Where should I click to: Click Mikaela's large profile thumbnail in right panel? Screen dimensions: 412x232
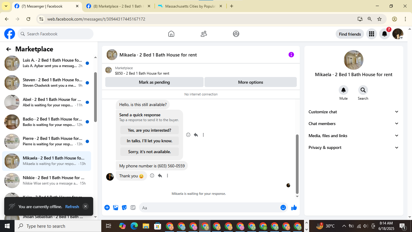click(353, 60)
